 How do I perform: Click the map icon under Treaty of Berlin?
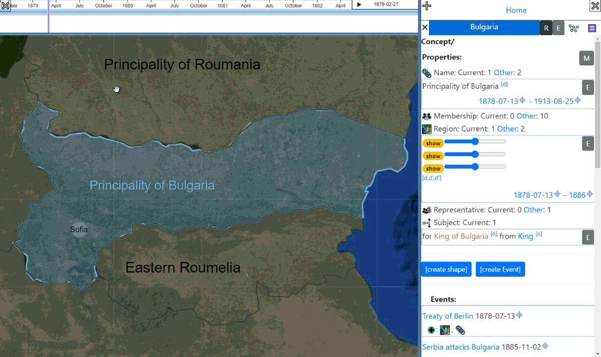(445, 330)
